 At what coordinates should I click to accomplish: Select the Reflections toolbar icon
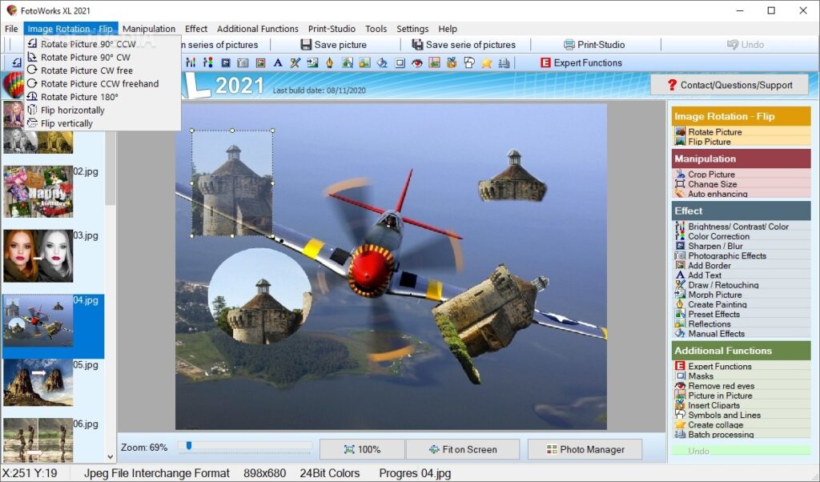tap(364, 62)
